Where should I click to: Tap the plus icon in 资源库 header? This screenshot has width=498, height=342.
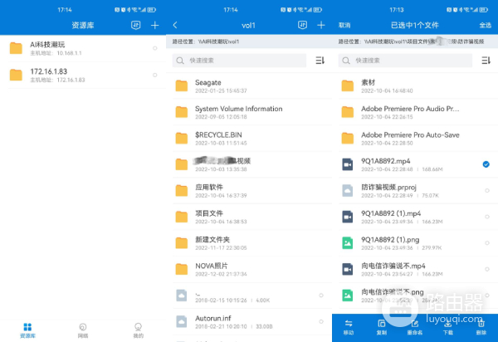pyautogui.click(x=154, y=25)
